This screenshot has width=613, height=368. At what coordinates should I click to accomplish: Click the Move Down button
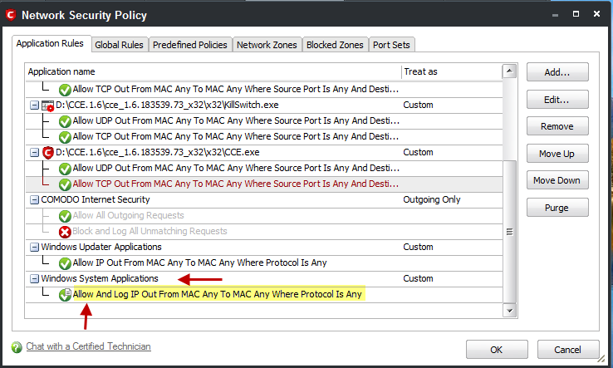tap(557, 180)
